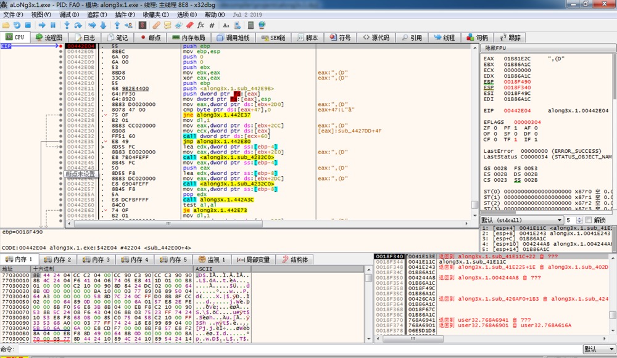Run to user code icon
The height and width of the screenshot is (358, 617).
tap(128, 25)
